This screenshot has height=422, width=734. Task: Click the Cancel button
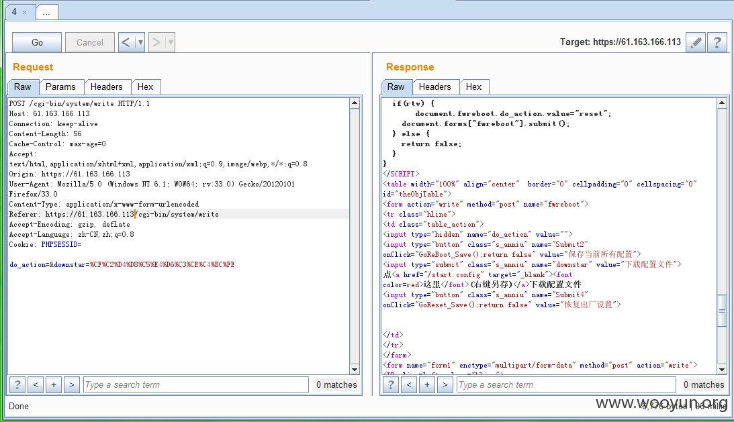(x=89, y=42)
